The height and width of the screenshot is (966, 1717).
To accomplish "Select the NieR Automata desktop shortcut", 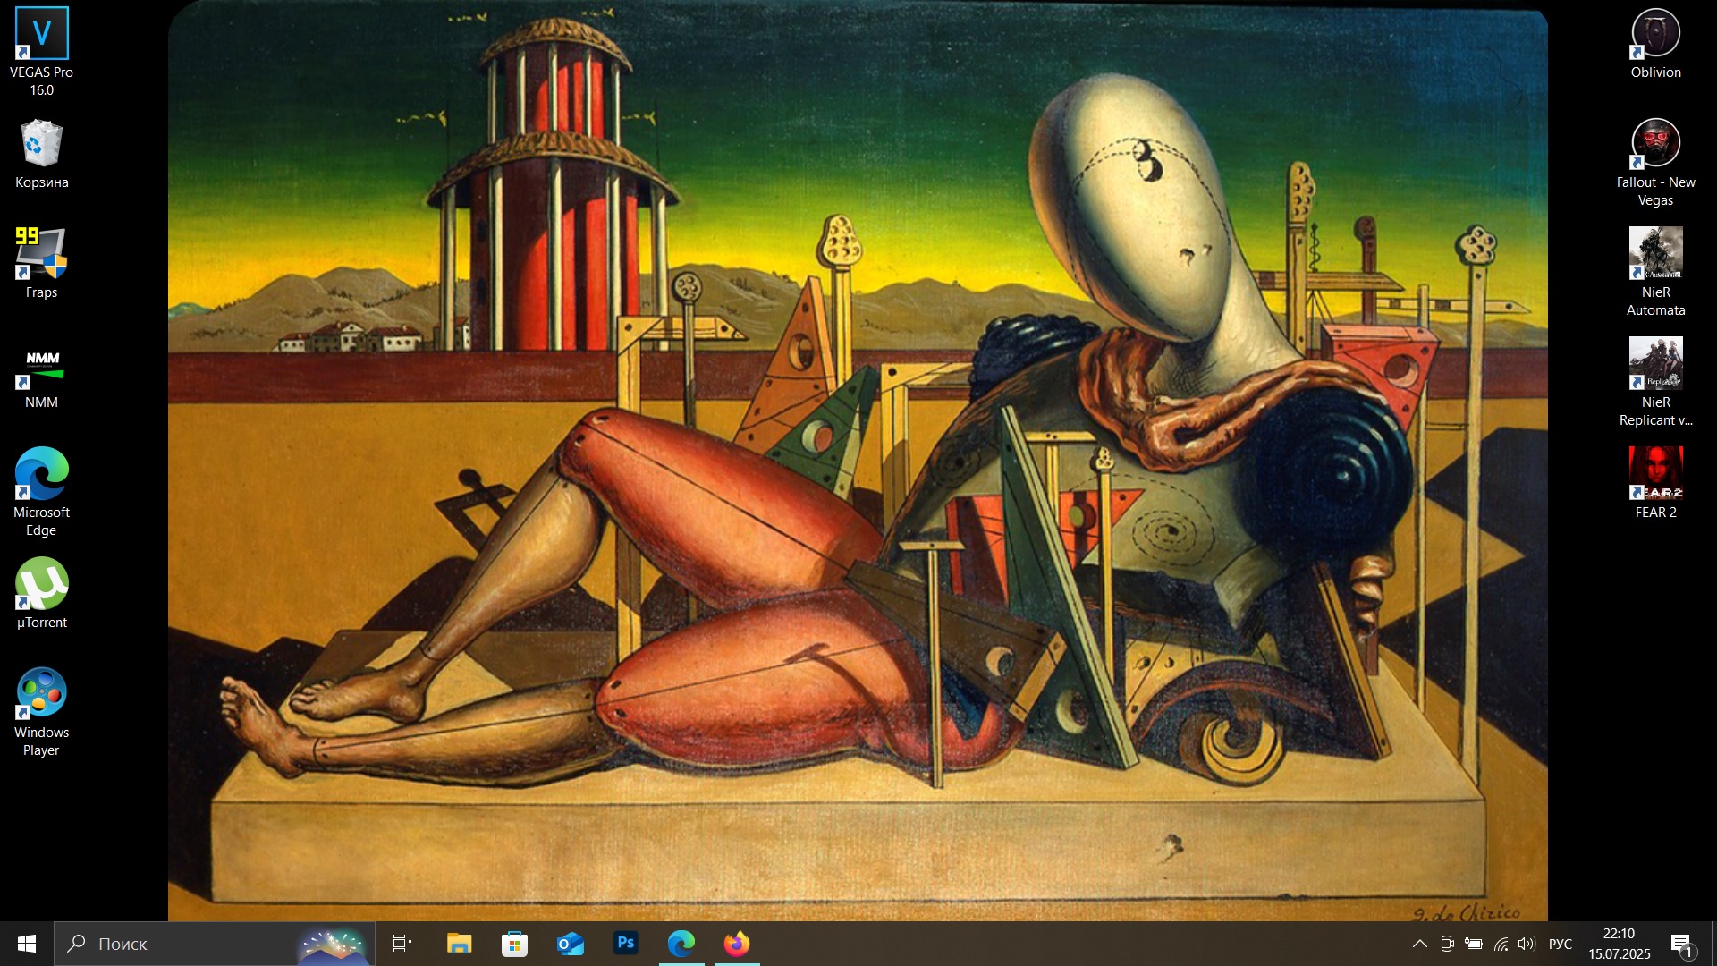I will coord(1655,272).
